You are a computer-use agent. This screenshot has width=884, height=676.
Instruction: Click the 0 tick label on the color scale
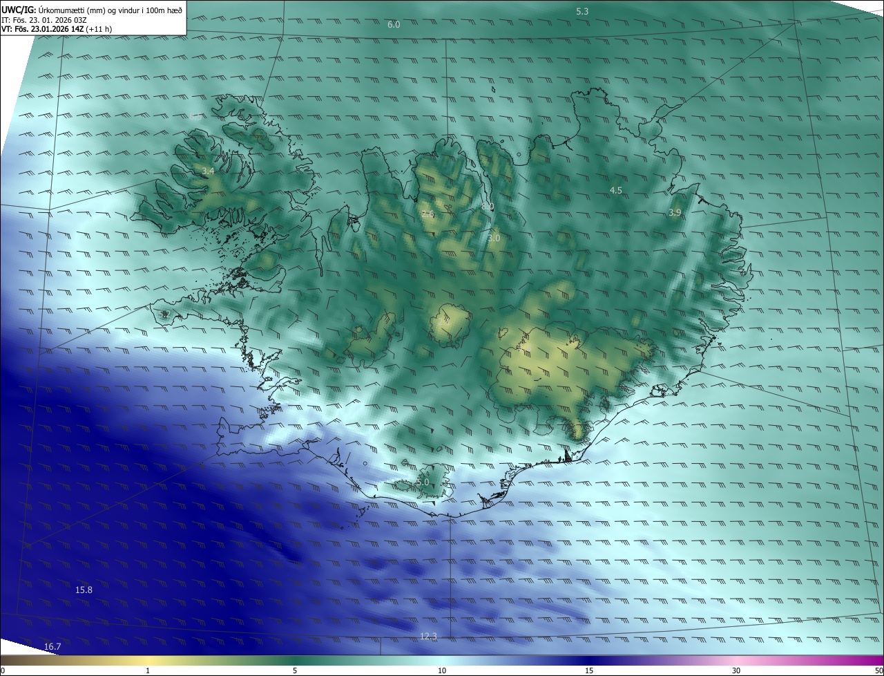point(3,670)
